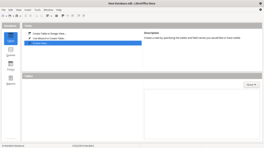
Task: Click the Help lifebuoy toolbar icon
Action: tap(56, 16)
